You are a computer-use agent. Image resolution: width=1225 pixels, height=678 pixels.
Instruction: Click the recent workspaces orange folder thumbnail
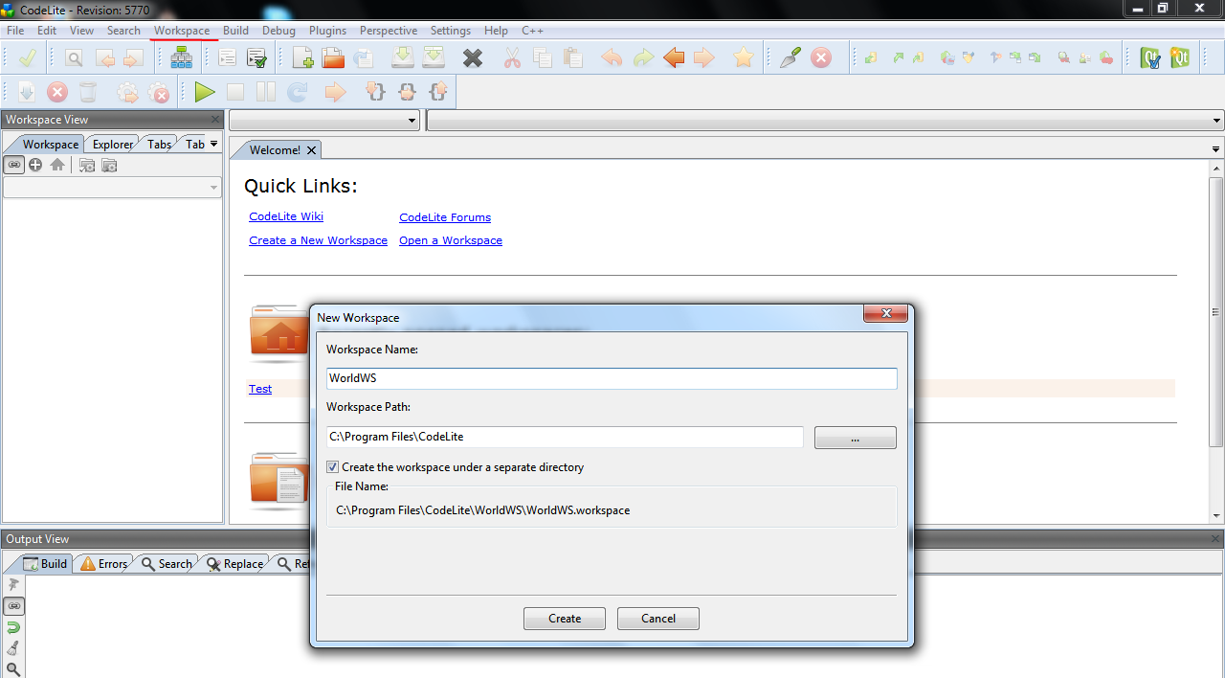coord(278,333)
